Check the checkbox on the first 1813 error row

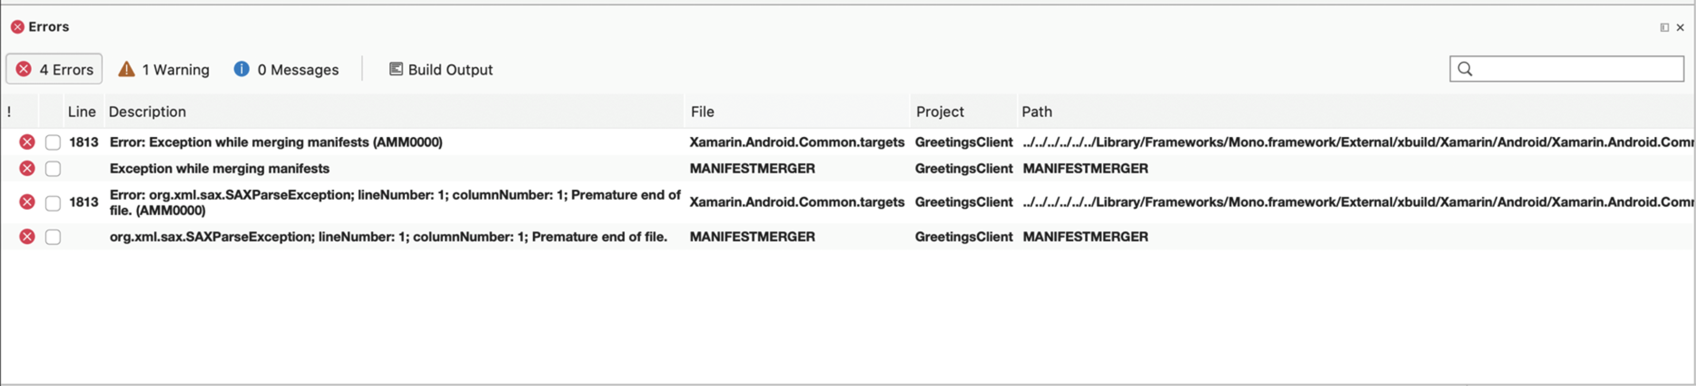pos(53,142)
